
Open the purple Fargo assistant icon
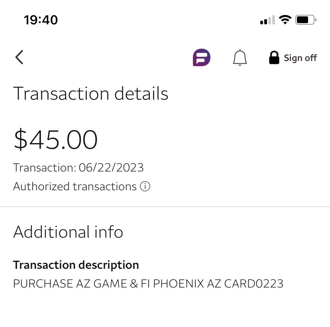pyautogui.click(x=201, y=58)
